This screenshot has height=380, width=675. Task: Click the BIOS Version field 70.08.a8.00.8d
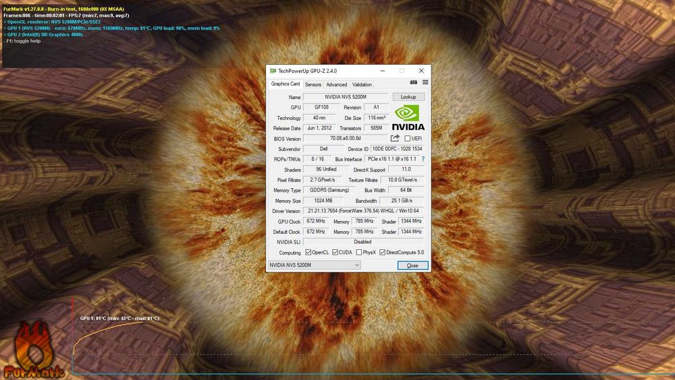(x=346, y=138)
